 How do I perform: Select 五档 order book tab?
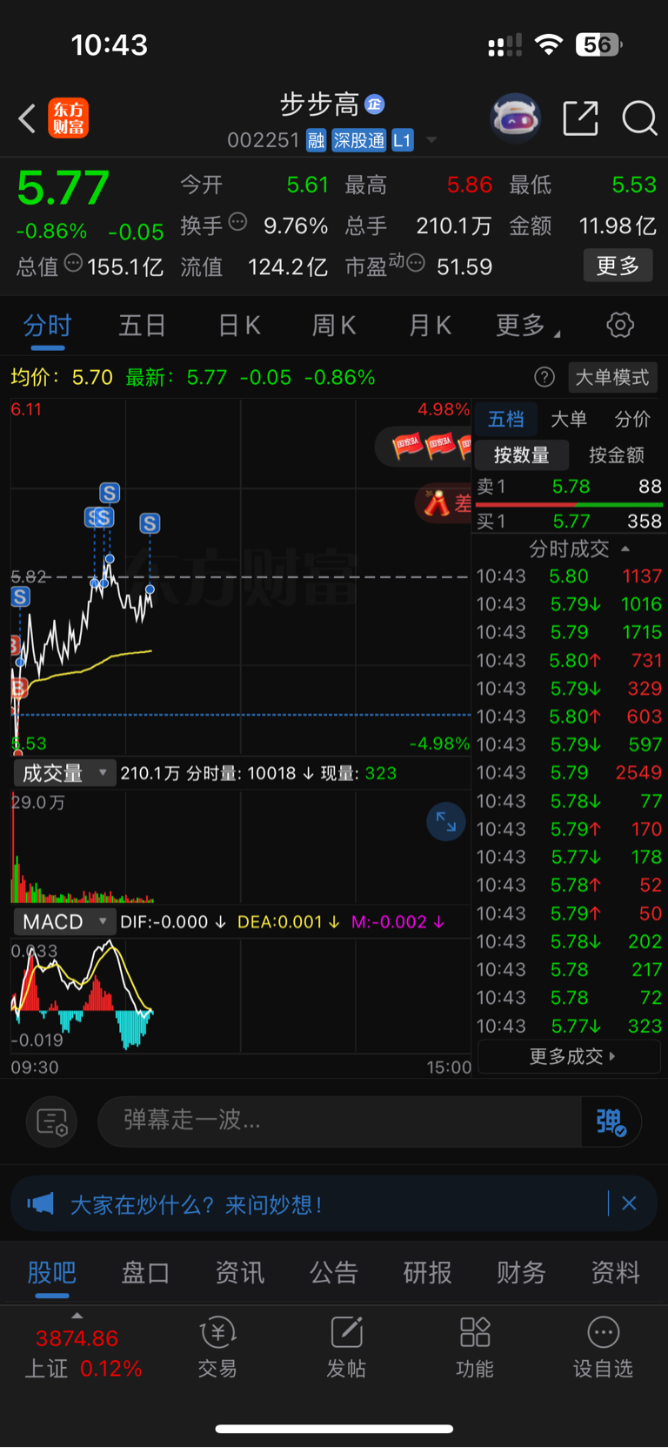[506, 420]
